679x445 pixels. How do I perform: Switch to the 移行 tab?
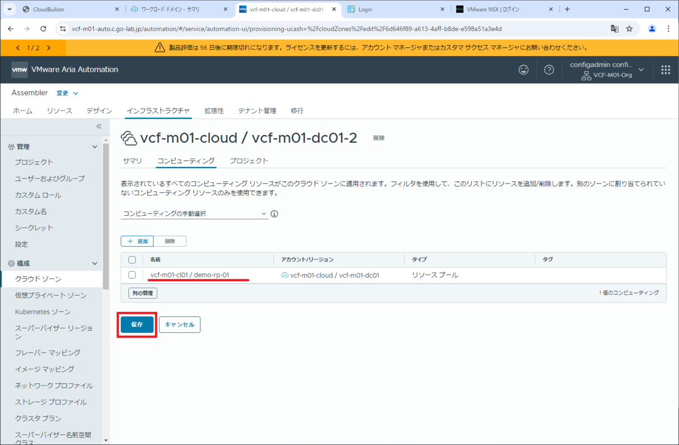click(297, 111)
